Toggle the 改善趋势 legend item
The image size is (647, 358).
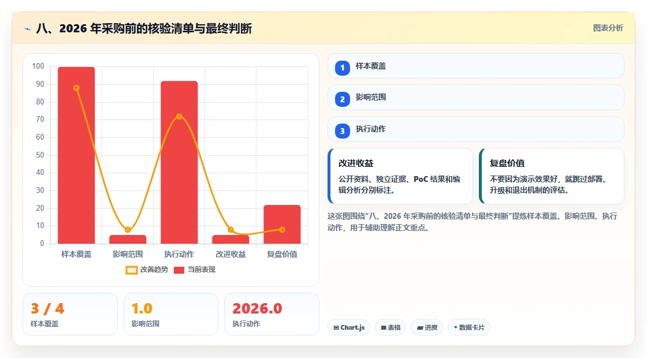[147, 270]
